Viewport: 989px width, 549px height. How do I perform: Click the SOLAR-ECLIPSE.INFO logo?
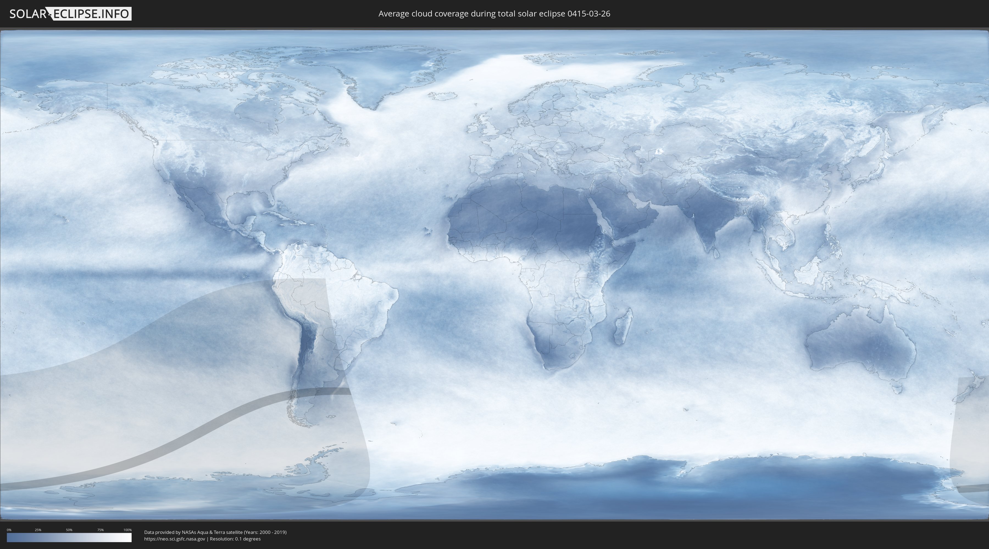pyautogui.click(x=70, y=14)
